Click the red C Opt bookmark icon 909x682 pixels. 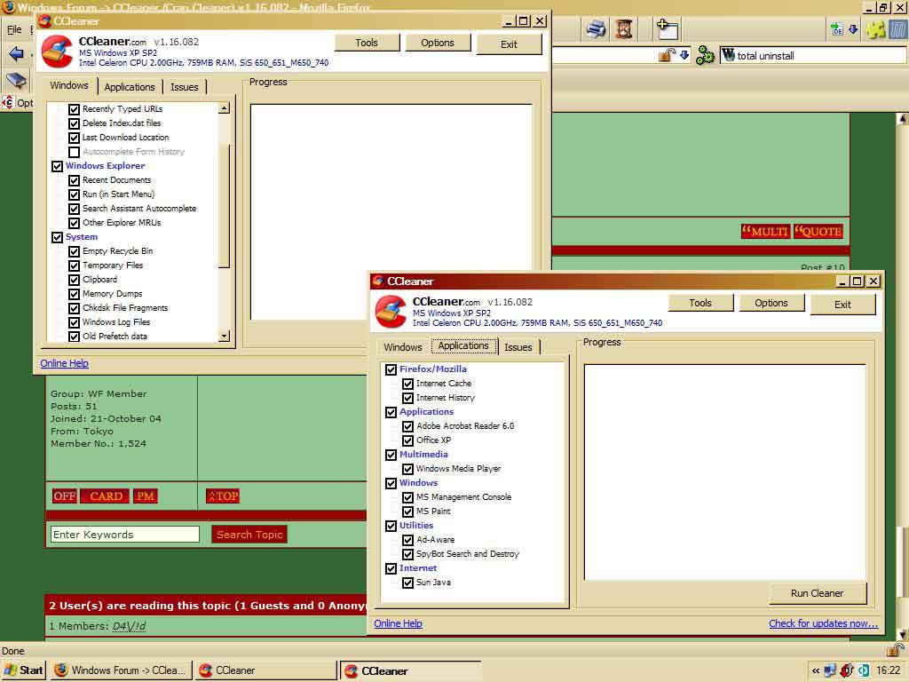click(x=7, y=103)
